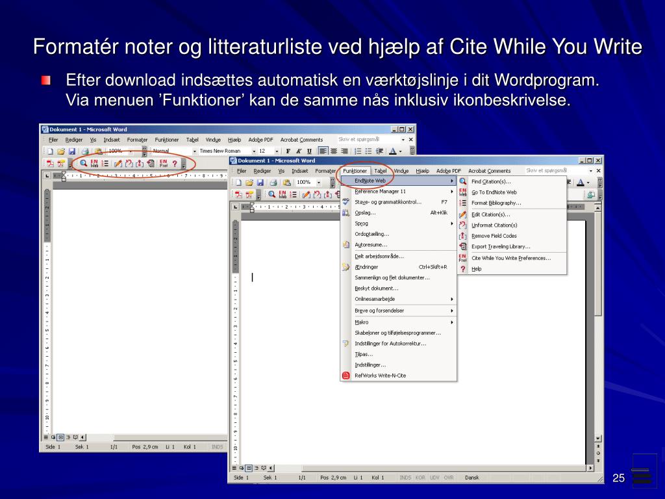
Task: Open Tabel menu in front window
Action: click(381, 171)
